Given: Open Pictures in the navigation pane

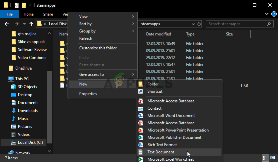Looking at the screenshot, I should click(25, 127).
